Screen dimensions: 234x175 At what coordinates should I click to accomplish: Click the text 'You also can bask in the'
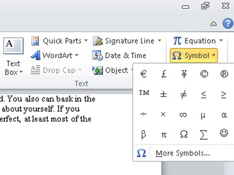51,99
